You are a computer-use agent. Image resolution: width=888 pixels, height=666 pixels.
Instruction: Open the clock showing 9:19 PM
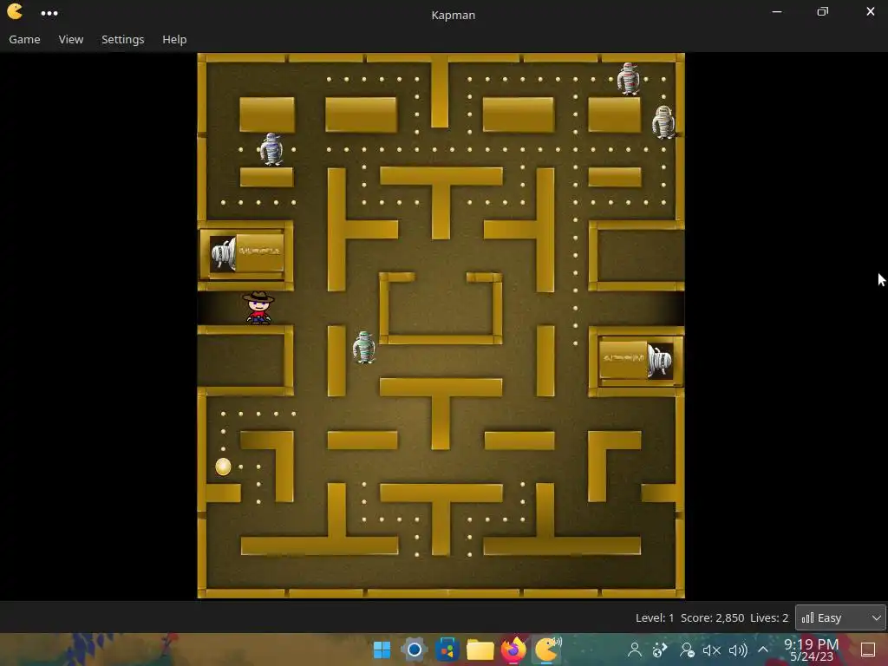(x=811, y=650)
